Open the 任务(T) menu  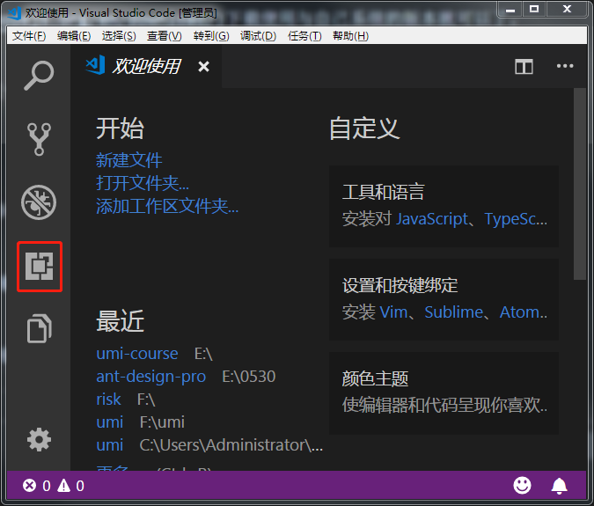coord(304,36)
